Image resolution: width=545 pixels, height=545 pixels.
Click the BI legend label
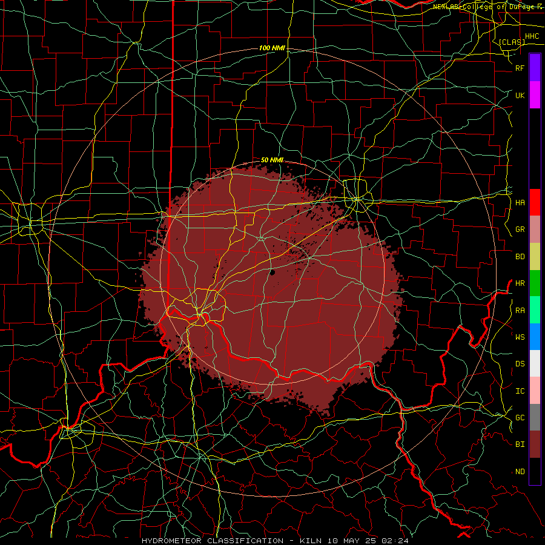point(520,444)
